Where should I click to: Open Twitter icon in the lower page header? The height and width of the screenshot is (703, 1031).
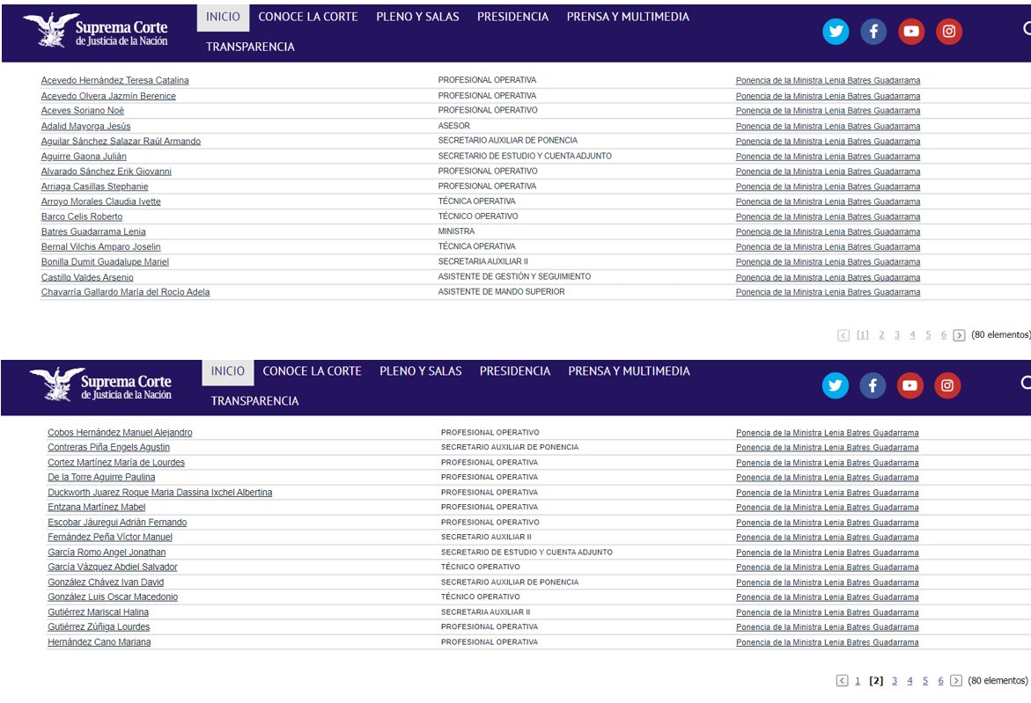click(x=835, y=385)
